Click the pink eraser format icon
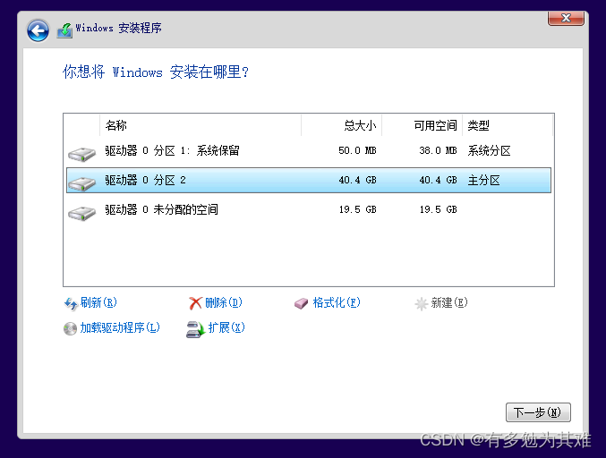Image resolution: width=606 pixels, height=458 pixels. tap(301, 303)
